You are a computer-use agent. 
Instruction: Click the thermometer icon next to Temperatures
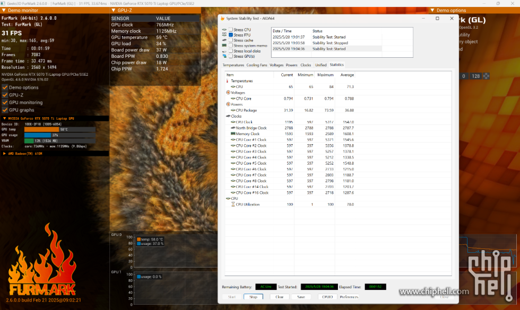coord(228,81)
